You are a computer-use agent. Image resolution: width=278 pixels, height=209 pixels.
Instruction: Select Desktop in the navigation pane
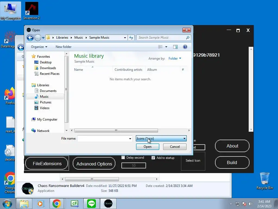[46, 62]
